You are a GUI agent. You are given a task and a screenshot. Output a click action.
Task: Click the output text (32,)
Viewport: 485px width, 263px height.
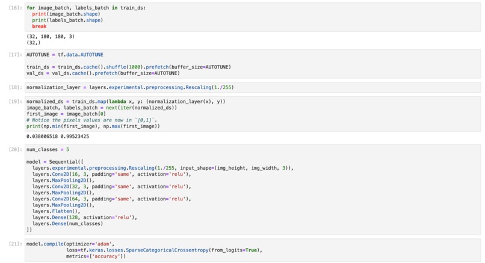tap(34, 43)
